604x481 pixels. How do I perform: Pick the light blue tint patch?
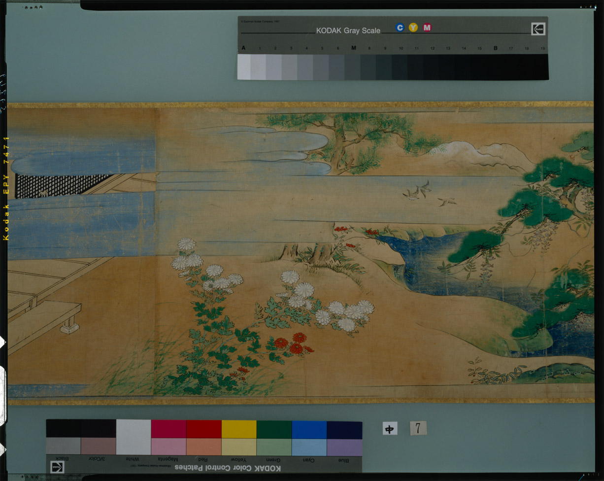point(309,447)
